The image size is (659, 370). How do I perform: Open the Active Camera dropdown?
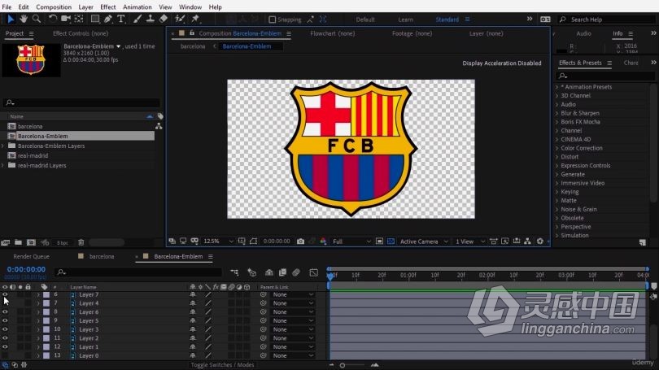(424, 242)
